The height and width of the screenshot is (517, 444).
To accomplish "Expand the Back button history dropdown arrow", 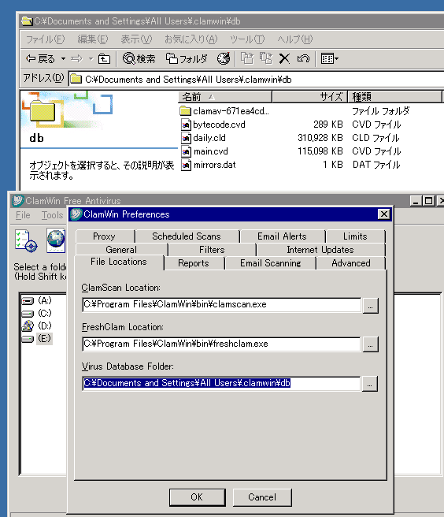I will pos(63,59).
